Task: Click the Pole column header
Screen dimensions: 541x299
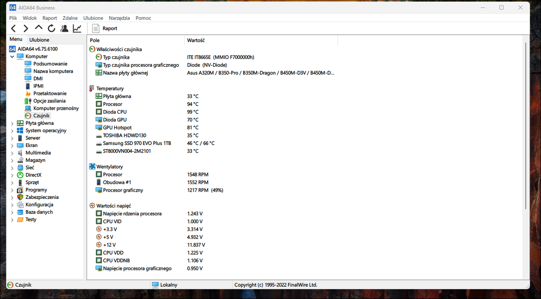Action: (x=136, y=40)
